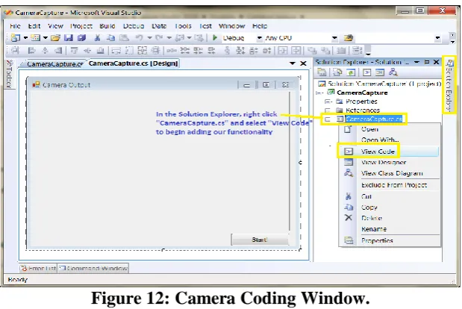Open the New Project dropdown arrow
This screenshot has width=462, height=309.
coord(25,38)
